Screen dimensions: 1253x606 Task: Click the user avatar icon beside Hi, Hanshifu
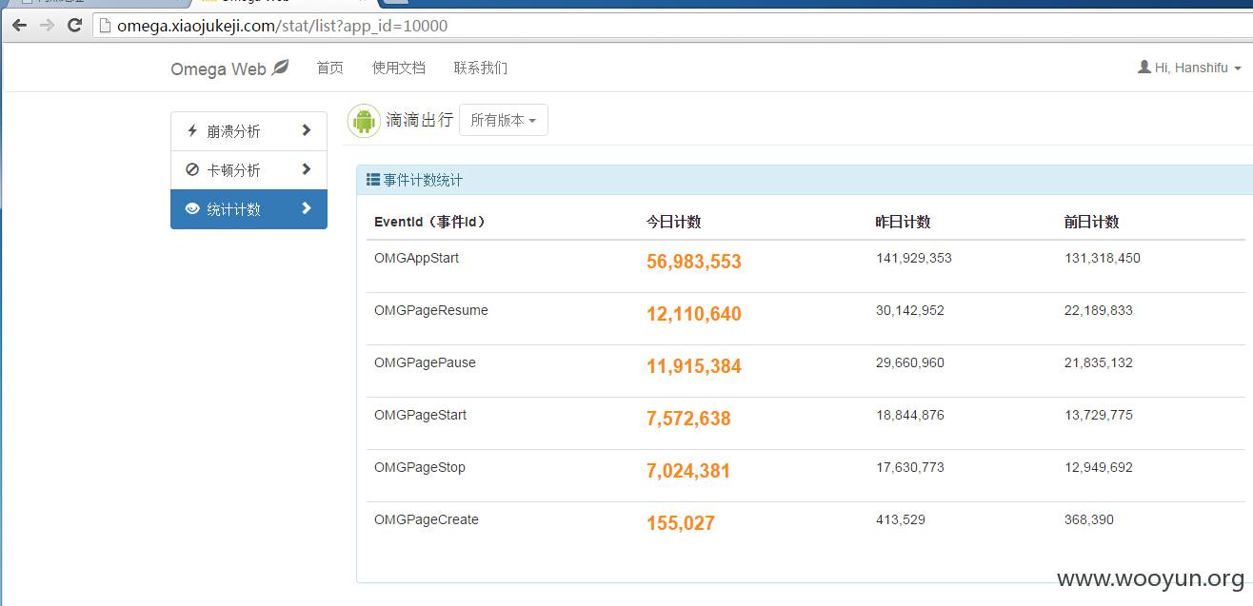point(1144,68)
